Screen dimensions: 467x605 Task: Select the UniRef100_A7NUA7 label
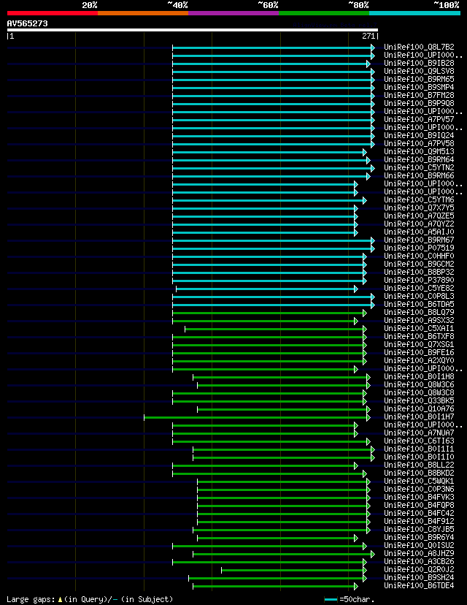420,433
